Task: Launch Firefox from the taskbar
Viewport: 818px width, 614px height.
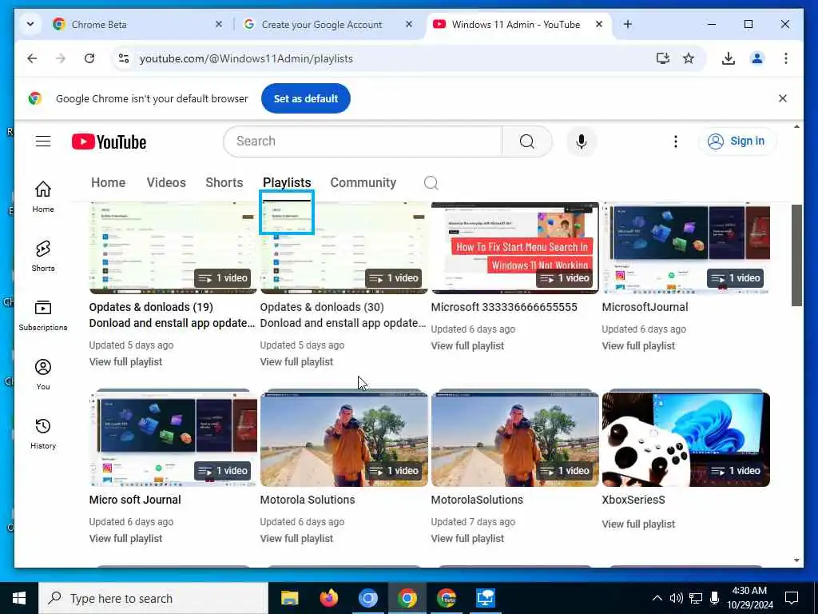Action: [328, 598]
